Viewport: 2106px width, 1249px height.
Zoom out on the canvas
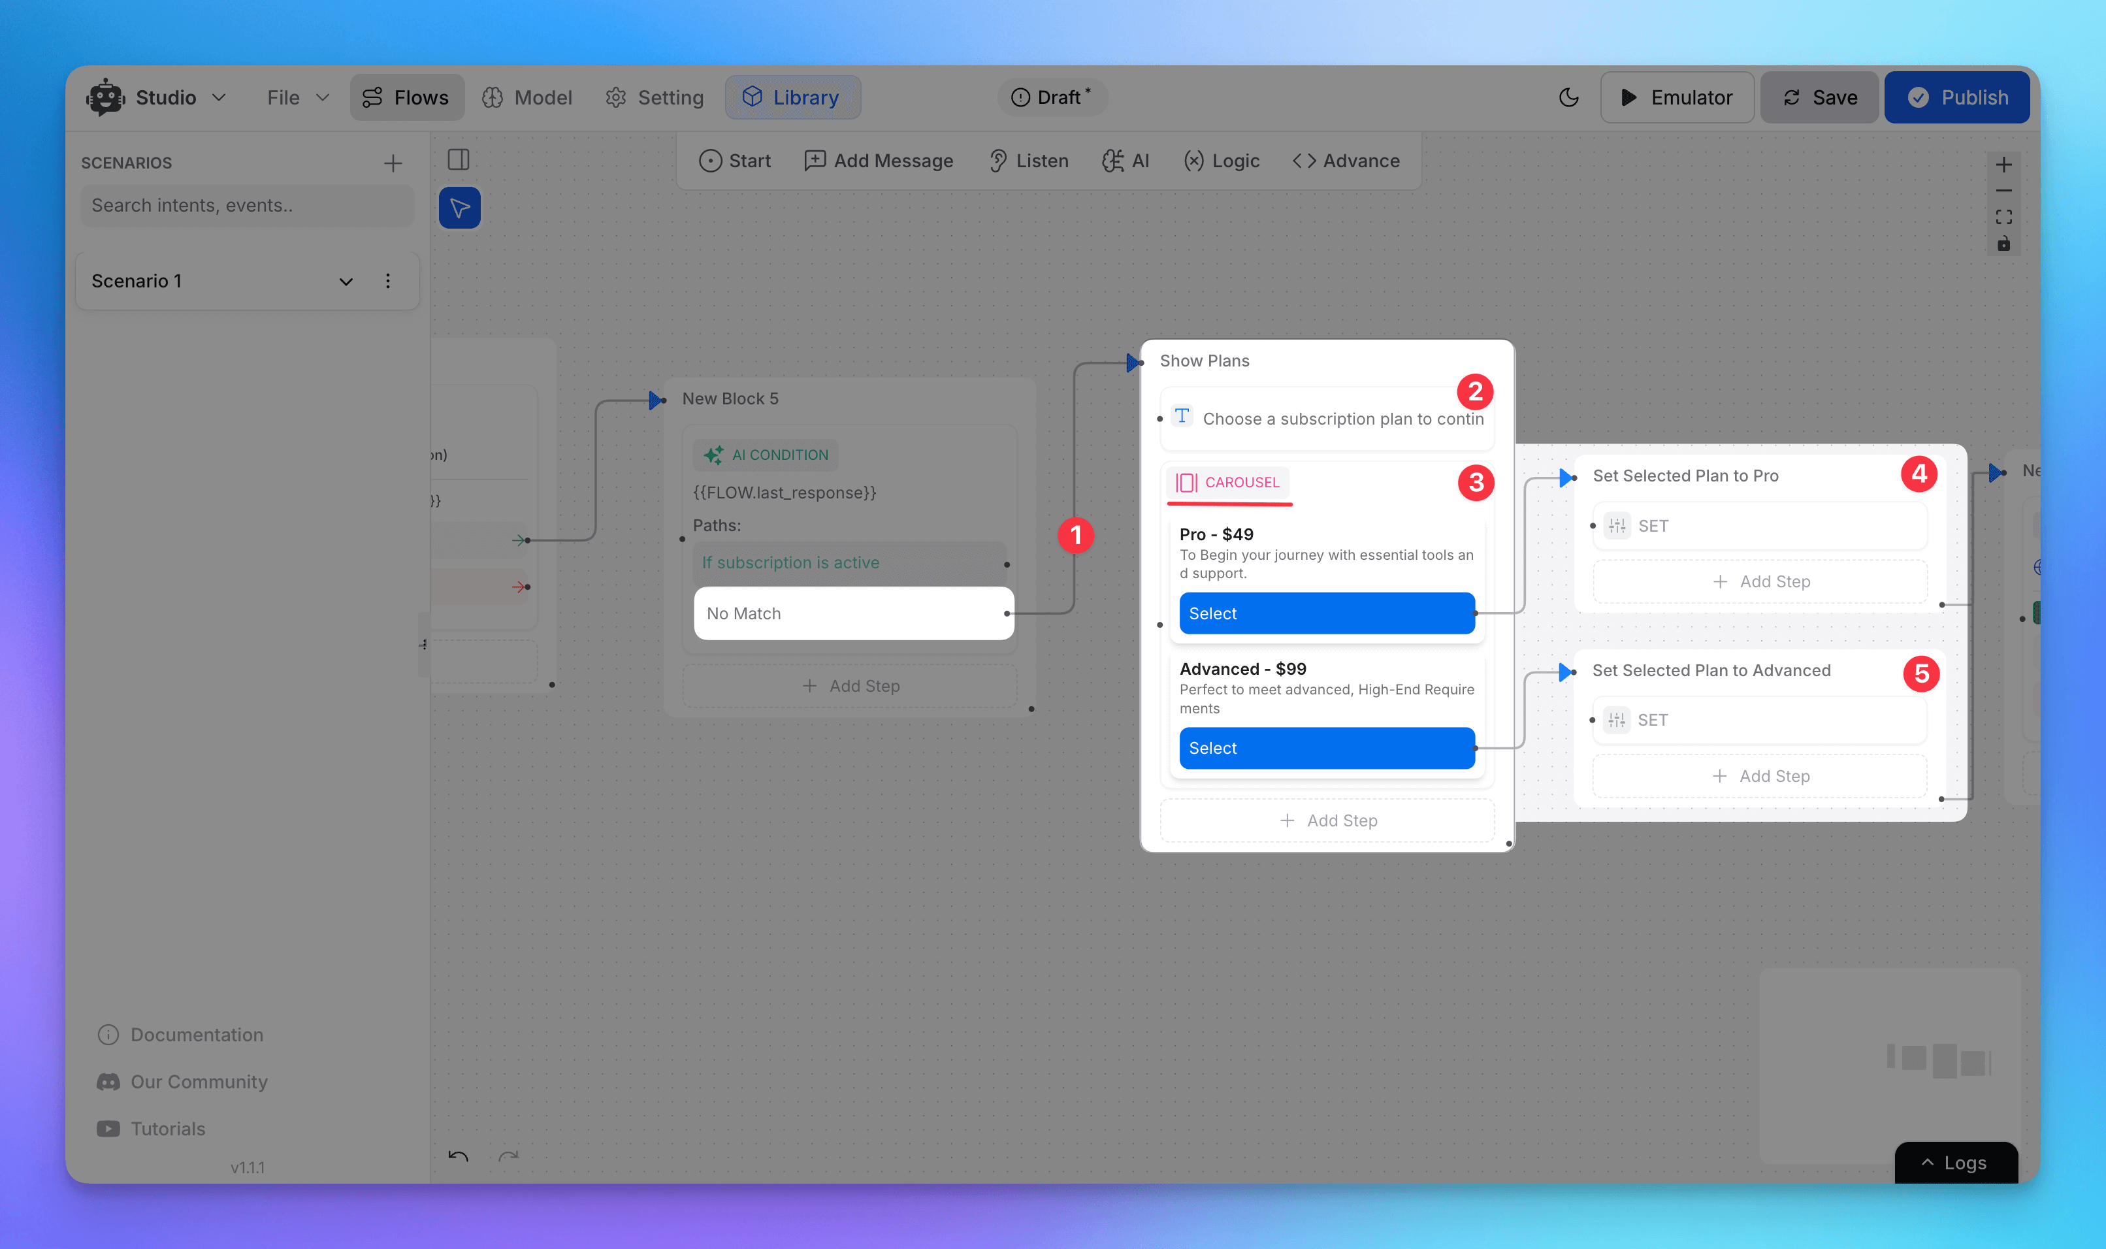[x=2003, y=191]
